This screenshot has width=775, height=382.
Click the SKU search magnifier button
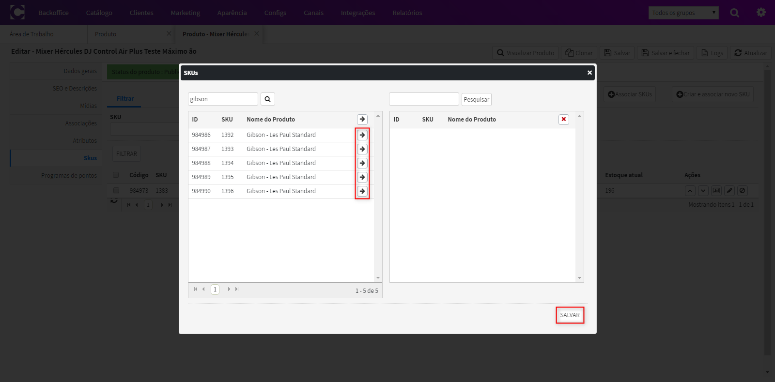tap(268, 99)
